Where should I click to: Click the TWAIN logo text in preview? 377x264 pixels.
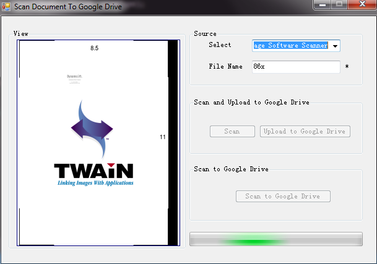point(93,171)
